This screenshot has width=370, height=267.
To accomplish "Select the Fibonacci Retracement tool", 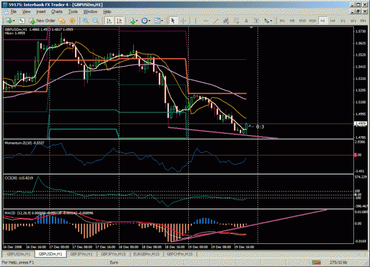I will [x=236, y=21].
